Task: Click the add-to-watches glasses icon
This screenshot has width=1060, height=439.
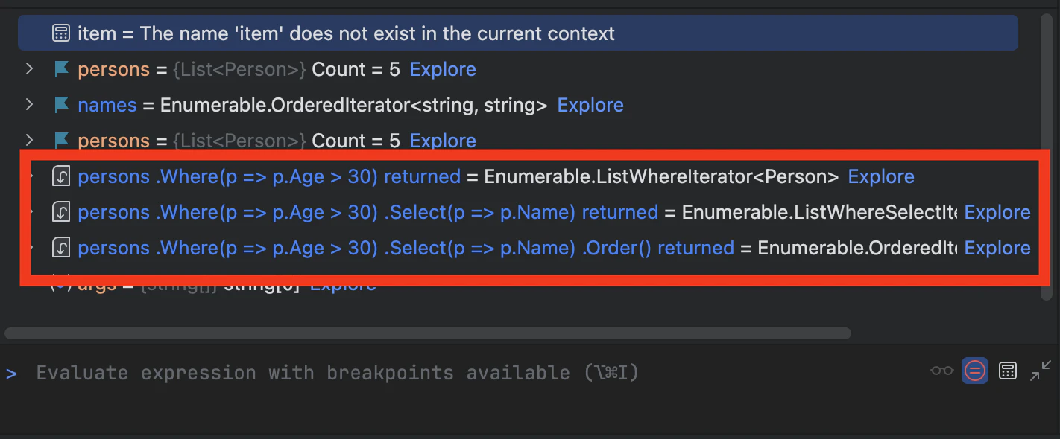Action: (x=942, y=371)
